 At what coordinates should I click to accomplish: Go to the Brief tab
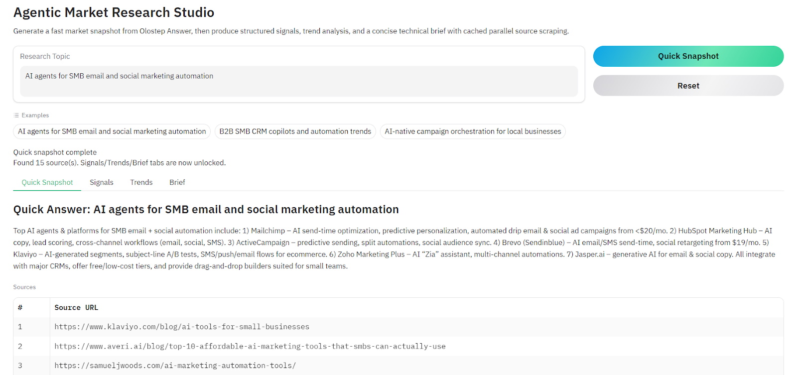pyautogui.click(x=177, y=182)
